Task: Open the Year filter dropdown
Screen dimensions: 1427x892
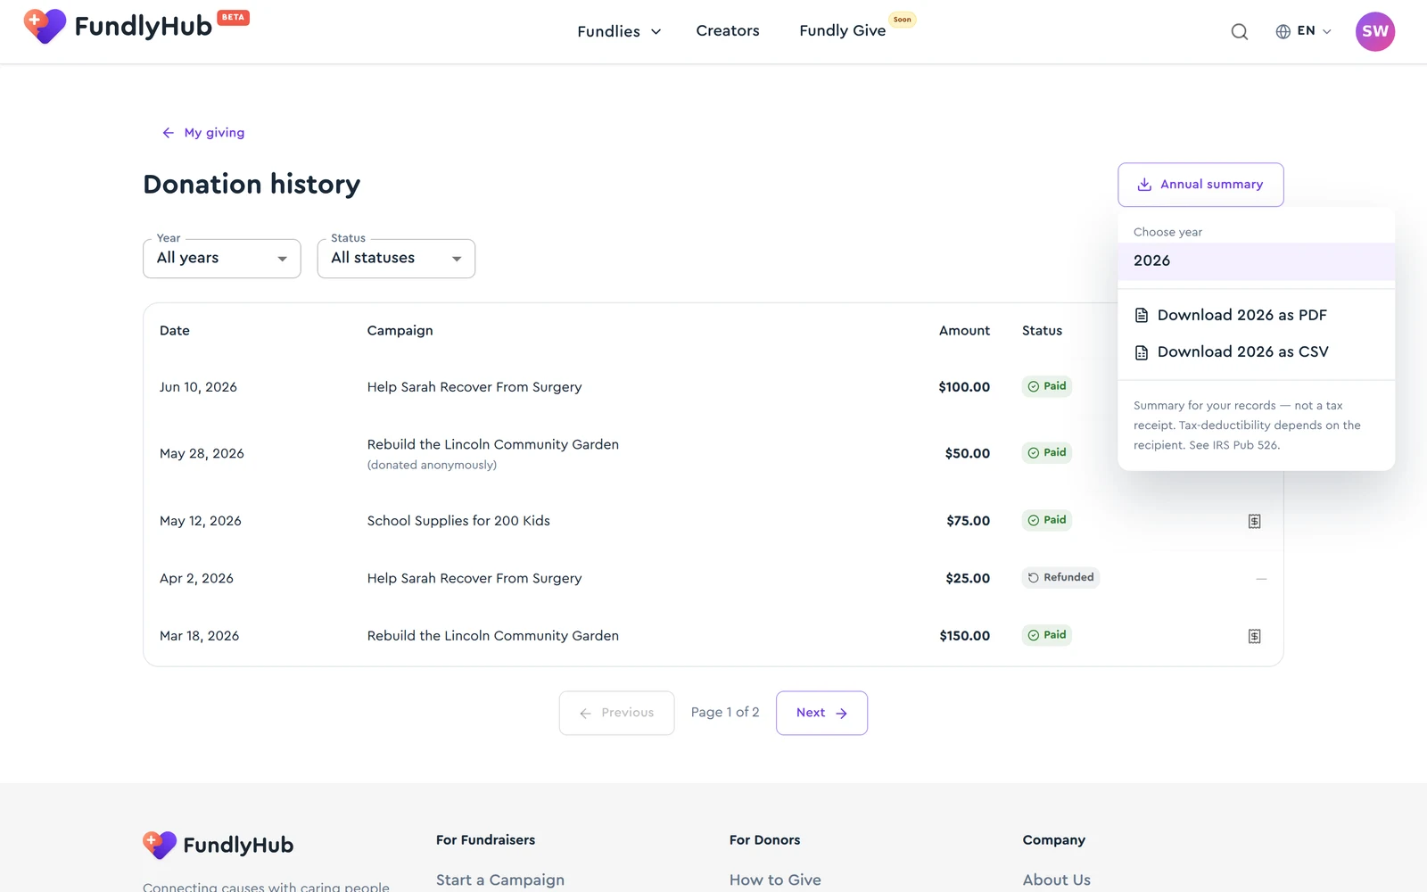Action: [x=222, y=259]
